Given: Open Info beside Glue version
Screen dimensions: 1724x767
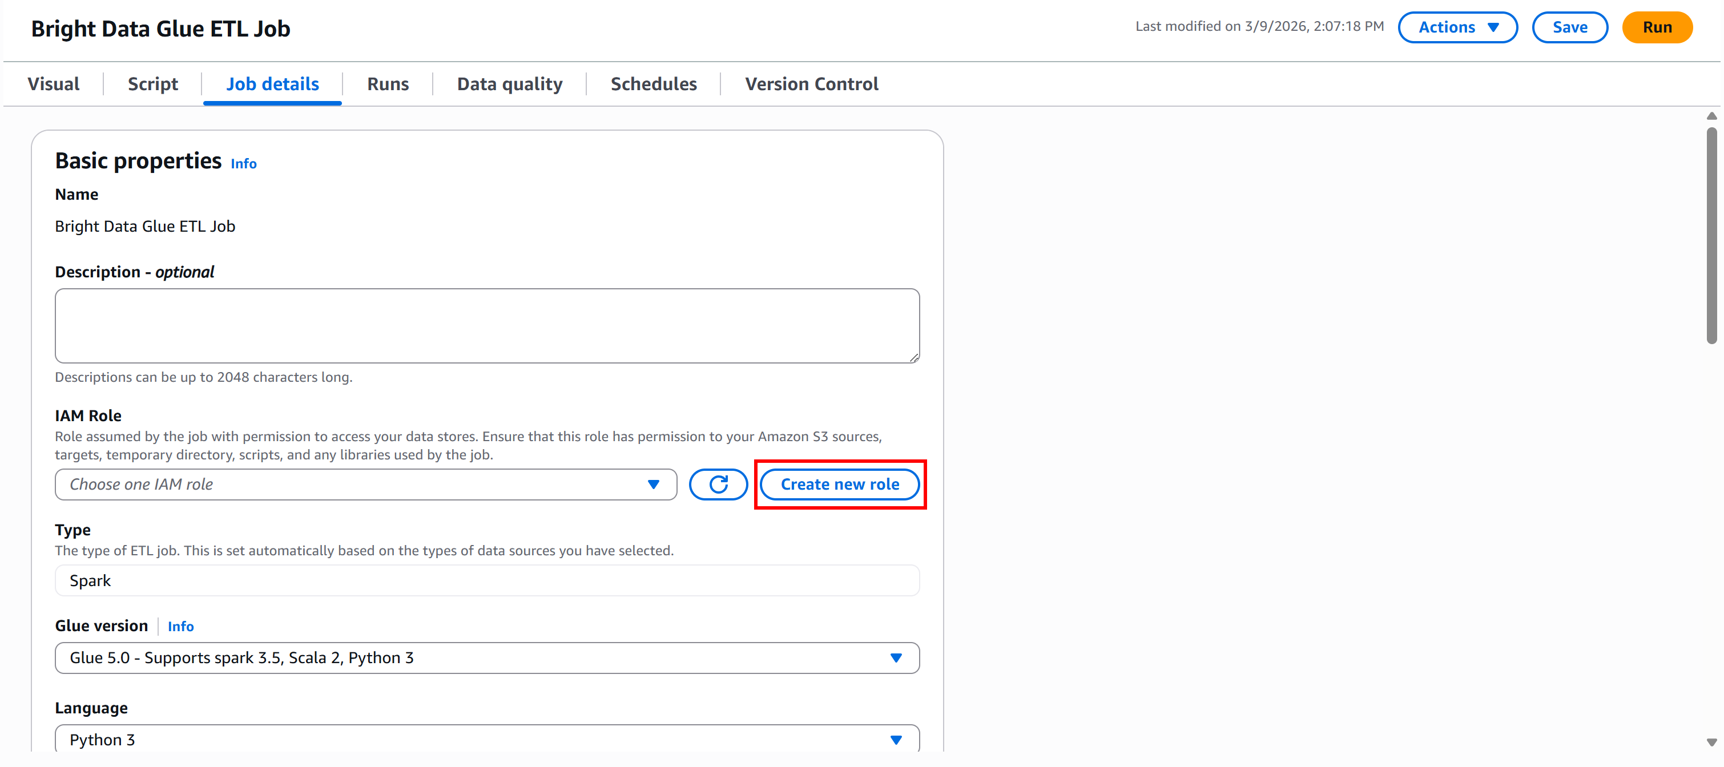Looking at the screenshot, I should point(181,626).
